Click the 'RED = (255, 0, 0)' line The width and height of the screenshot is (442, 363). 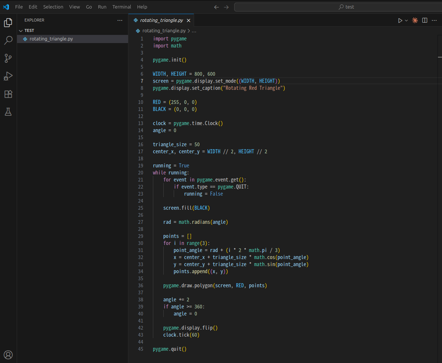(x=175, y=102)
